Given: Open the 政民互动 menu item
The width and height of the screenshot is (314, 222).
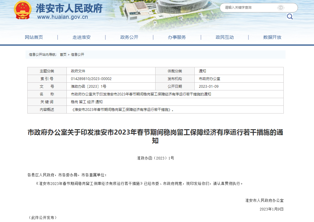Looking at the screenshot, I should coord(225,37).
